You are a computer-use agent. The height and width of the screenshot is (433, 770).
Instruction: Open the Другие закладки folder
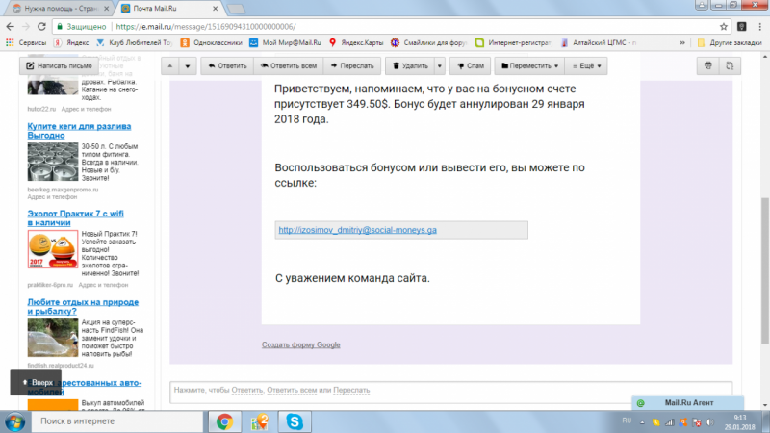point(730,42)
